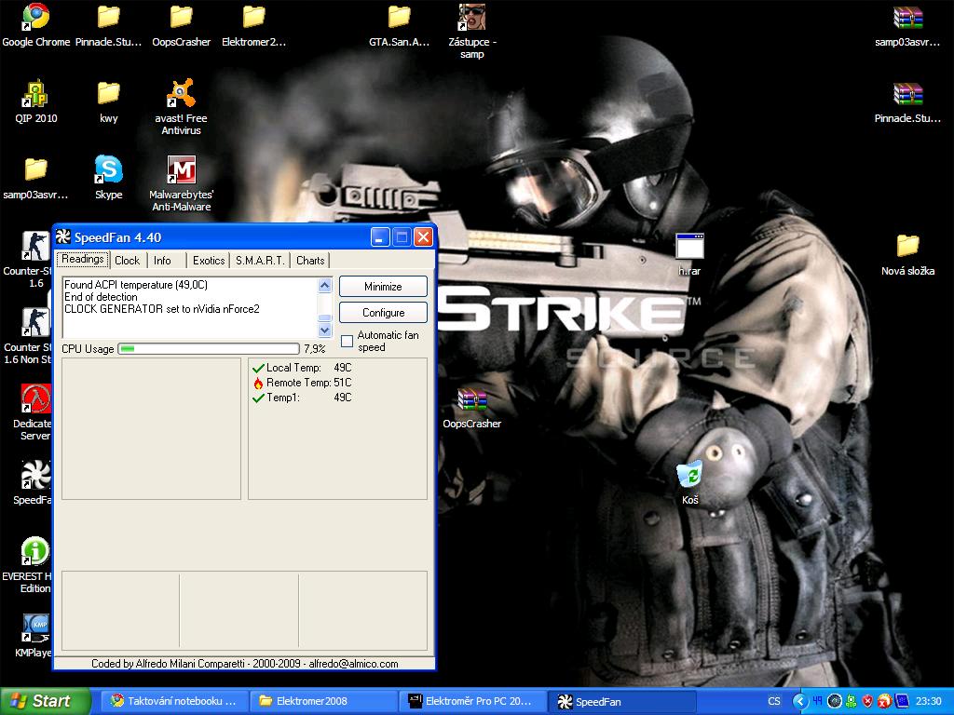Open the Nová složka folder

(907, 247)
